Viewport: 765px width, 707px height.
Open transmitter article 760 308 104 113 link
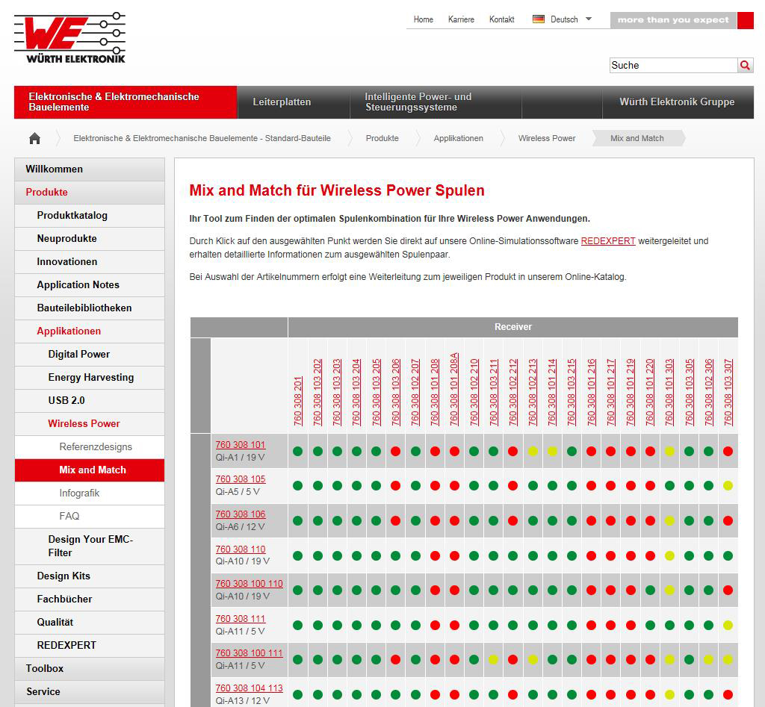[249, 688]
